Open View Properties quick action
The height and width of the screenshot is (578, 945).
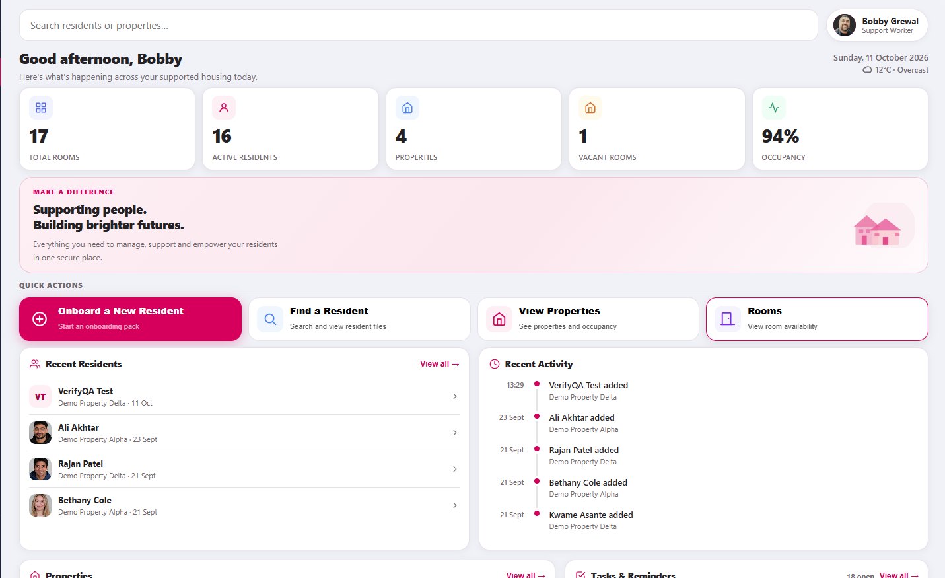(588, 319)
